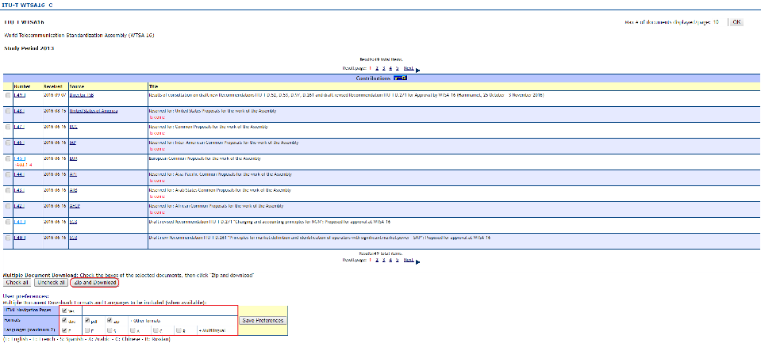Screen dimensions: 761x343
Task: Select the checkbox for document 41
Action: (8, 222)
